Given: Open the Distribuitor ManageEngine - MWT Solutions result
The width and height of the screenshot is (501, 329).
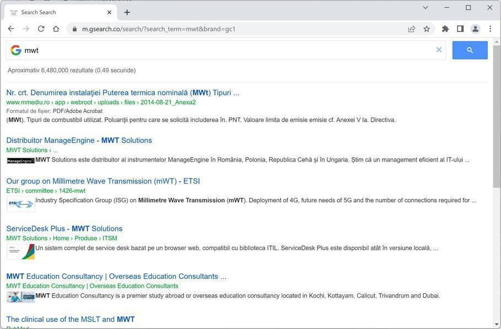Looking at the screenshot, I should [79, 141].
